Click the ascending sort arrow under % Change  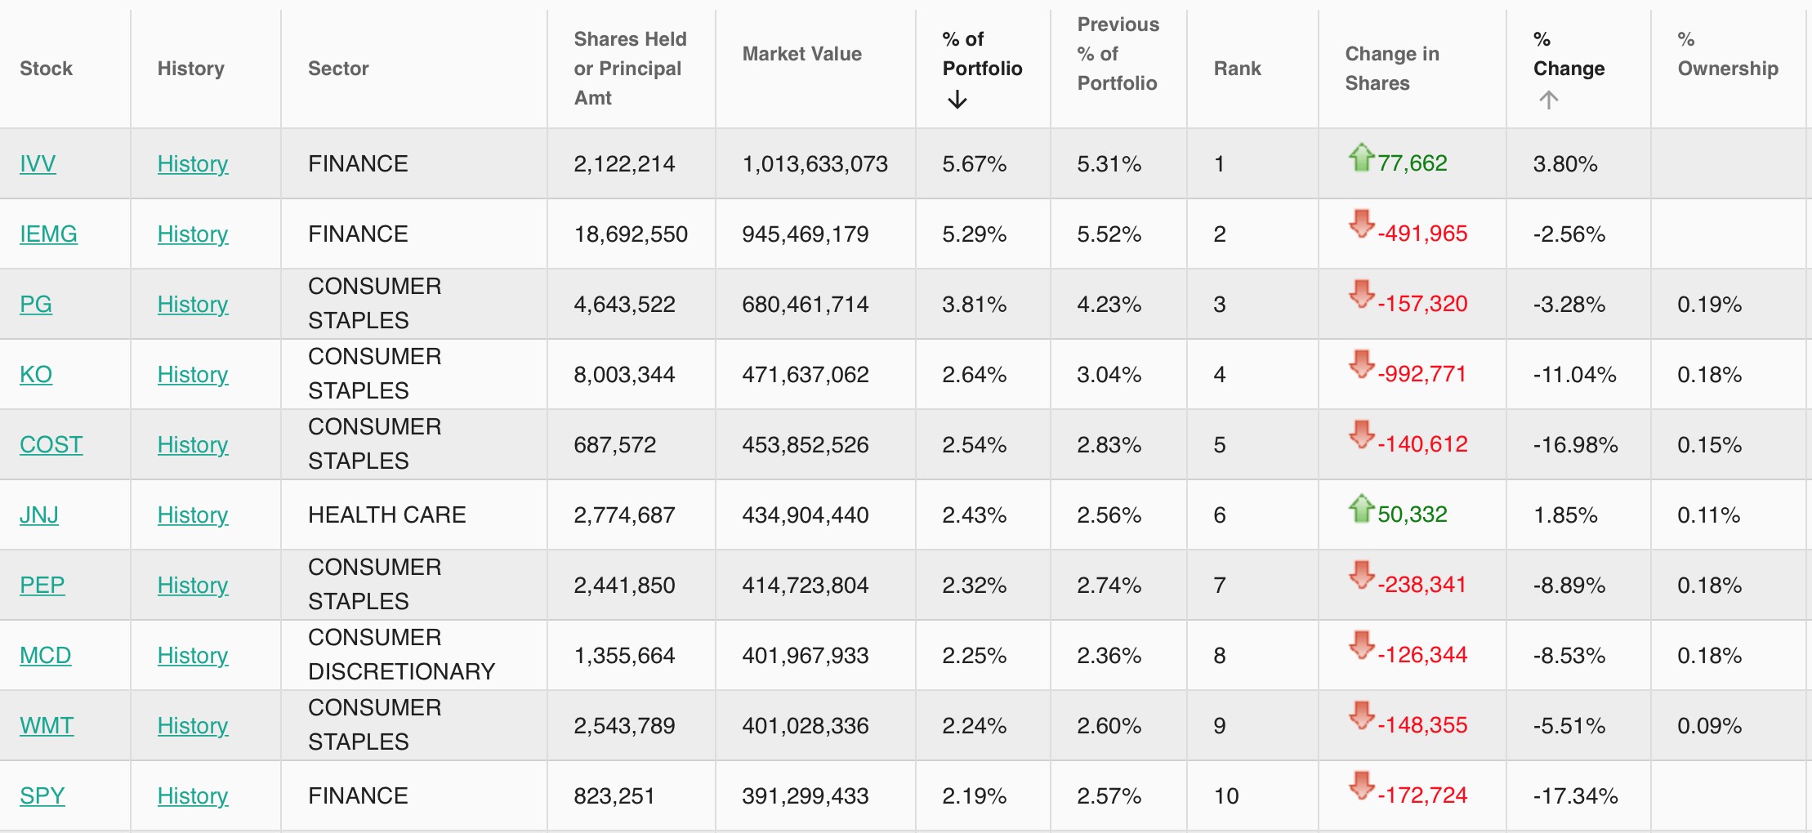pos(1548,100)
